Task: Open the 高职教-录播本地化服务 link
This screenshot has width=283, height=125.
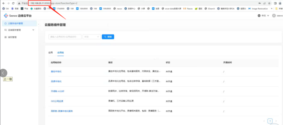Action: [62, 111]
